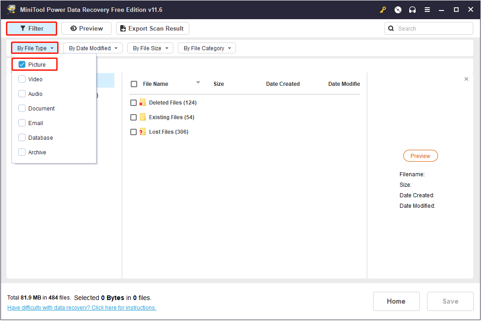Collapse the By File Type dropdown

click(x=35, y=48)
